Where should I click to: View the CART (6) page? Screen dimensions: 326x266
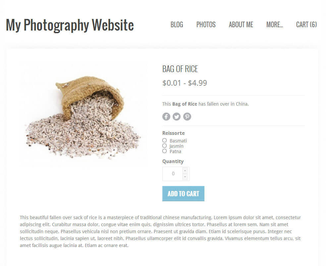pos(306,25)
